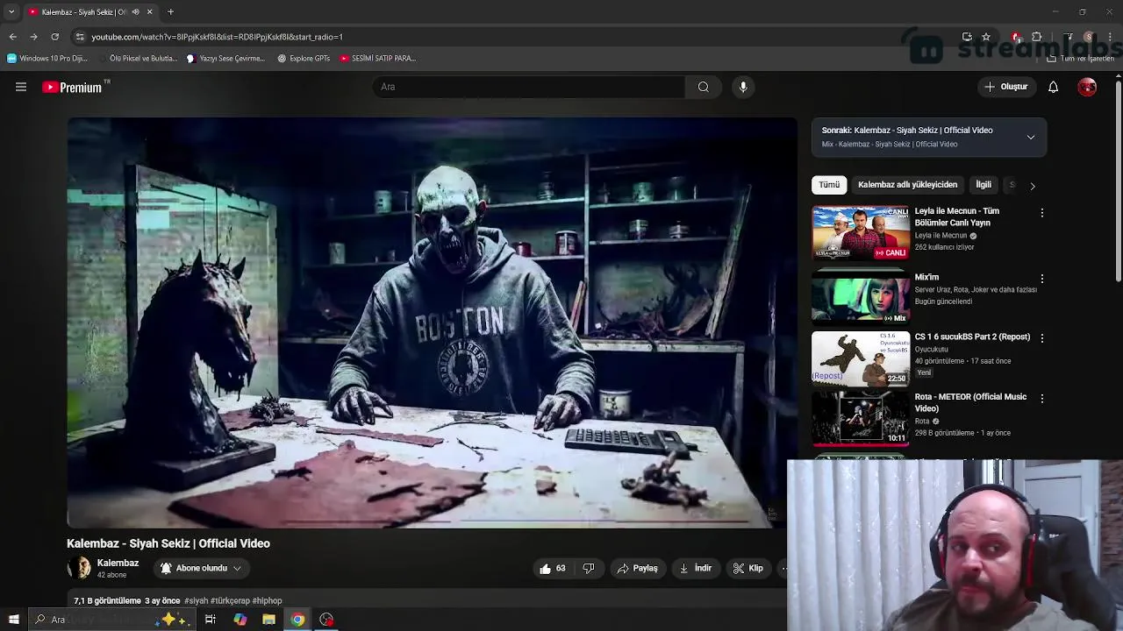The width and height of the screenshot is (1123, 631).
Task: Open Yazıyı Sese Çevirme... bookmark
Action: [225, 59]
